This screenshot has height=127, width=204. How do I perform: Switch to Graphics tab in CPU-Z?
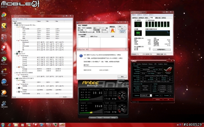pyautogui.click(x=160, y=64)
